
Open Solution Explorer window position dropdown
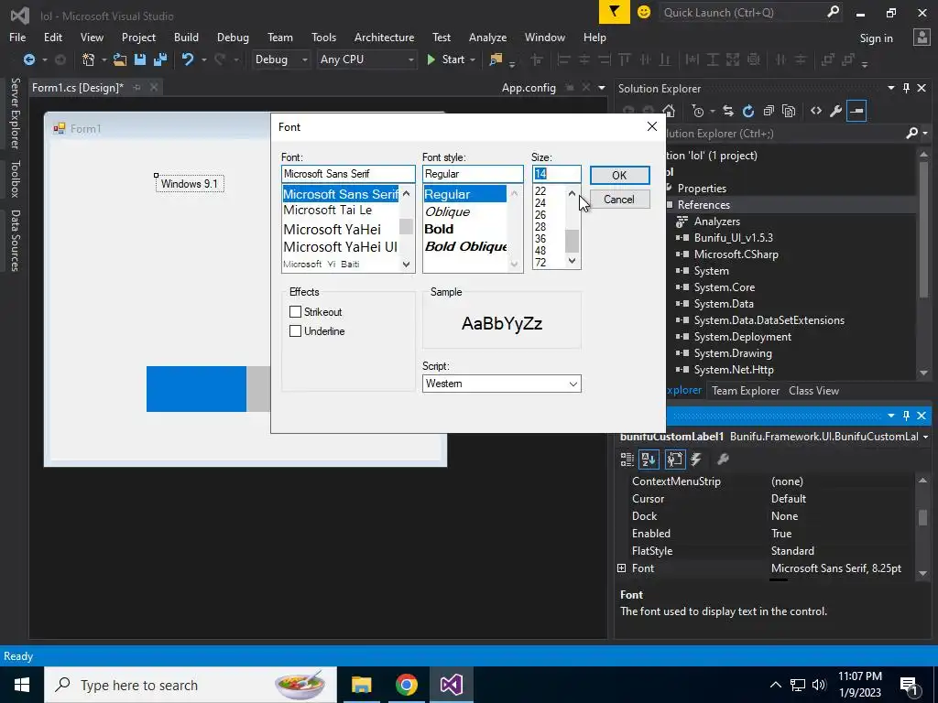coord(890,88)
